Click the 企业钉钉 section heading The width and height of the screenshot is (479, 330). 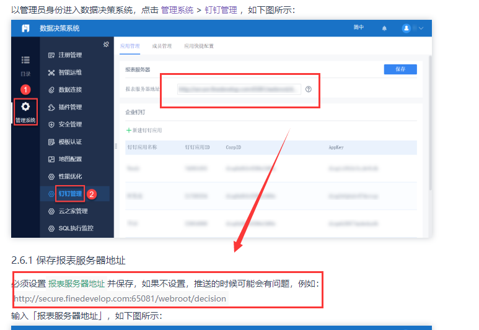click(x=135, y=112)
